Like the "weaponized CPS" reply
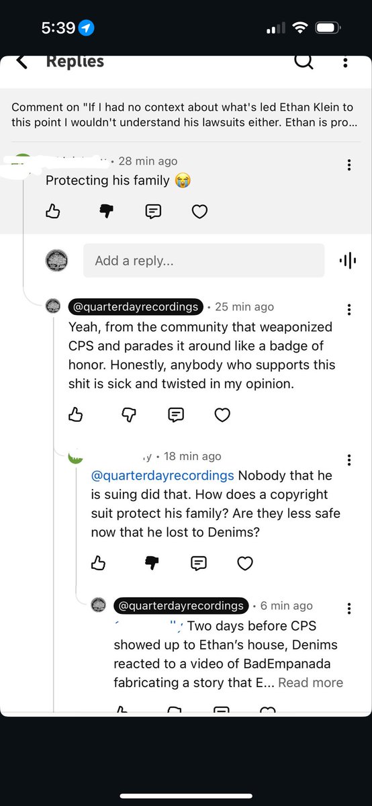 [76, 415]
